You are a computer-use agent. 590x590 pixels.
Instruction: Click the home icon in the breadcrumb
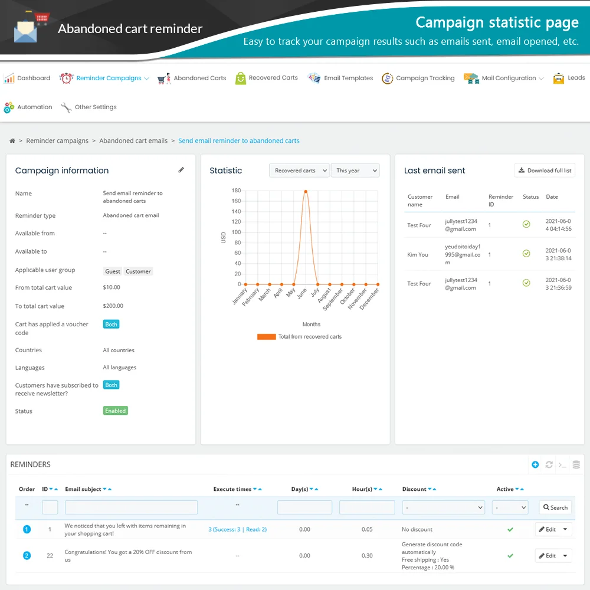(x=12, y=141)
